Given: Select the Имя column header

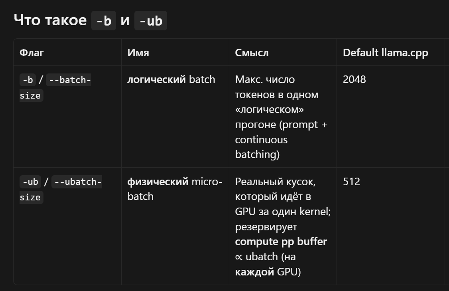Looking at the screenshot, I should 138,53.
